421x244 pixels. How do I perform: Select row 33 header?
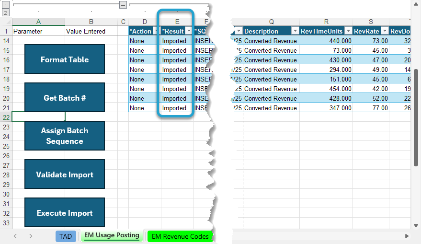tap(6, 223)
